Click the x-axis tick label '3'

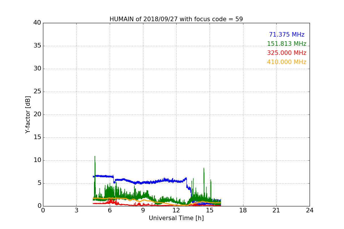click(x=76, y=210)
